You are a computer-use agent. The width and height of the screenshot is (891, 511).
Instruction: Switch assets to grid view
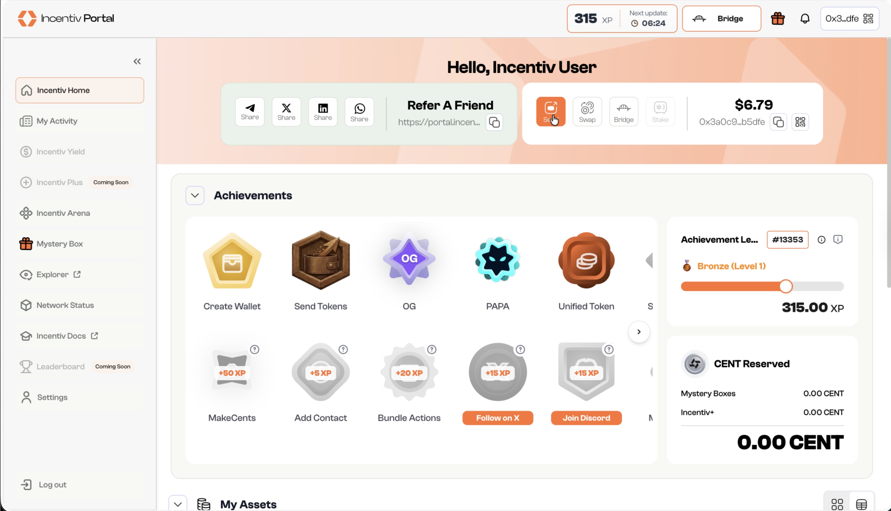(837, 504)
